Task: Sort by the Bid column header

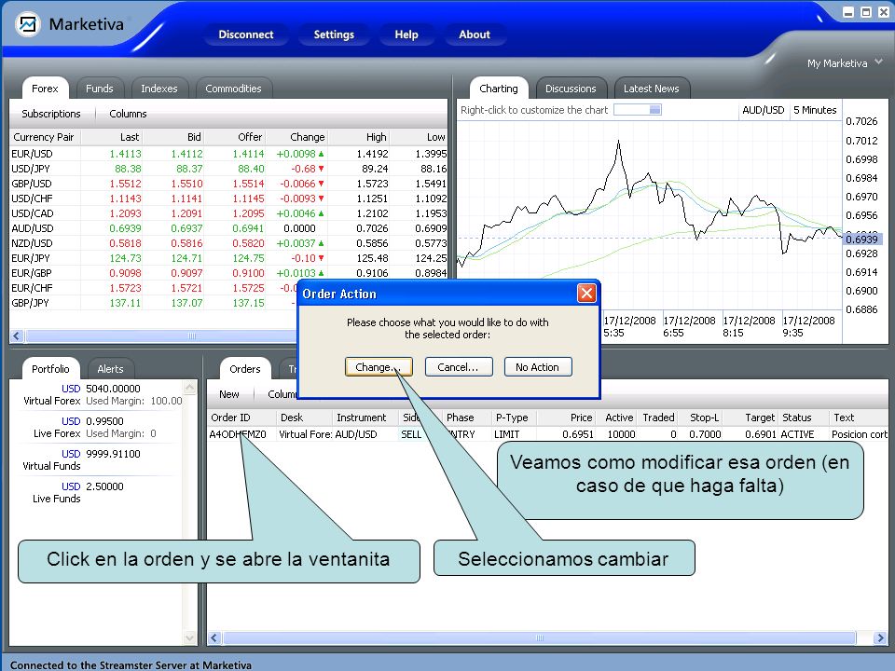Action: (173, 137)
